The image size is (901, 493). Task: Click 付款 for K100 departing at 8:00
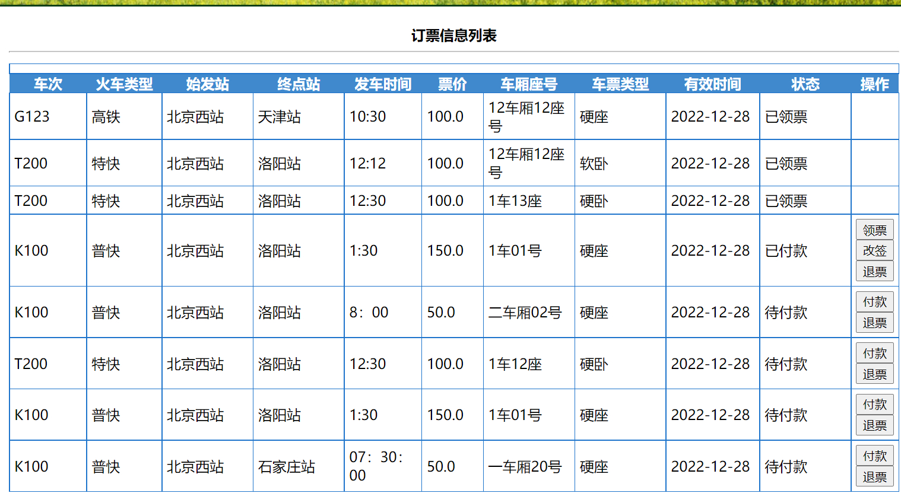click(x=875, y=302)
